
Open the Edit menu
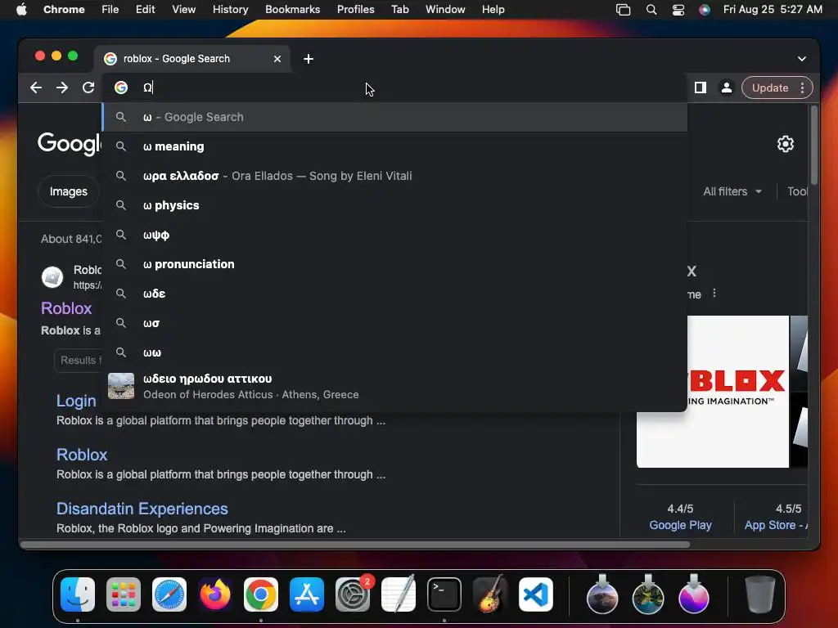click(x=146, y=10)
